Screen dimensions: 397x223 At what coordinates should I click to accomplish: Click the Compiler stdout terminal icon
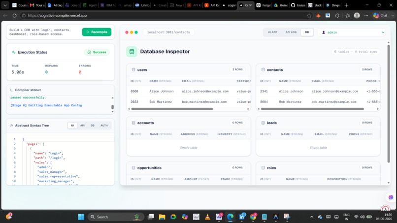(x=11, y=90)
